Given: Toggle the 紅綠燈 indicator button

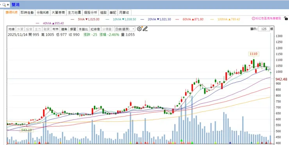Looking at the screenshot, I should pos(95,29).
